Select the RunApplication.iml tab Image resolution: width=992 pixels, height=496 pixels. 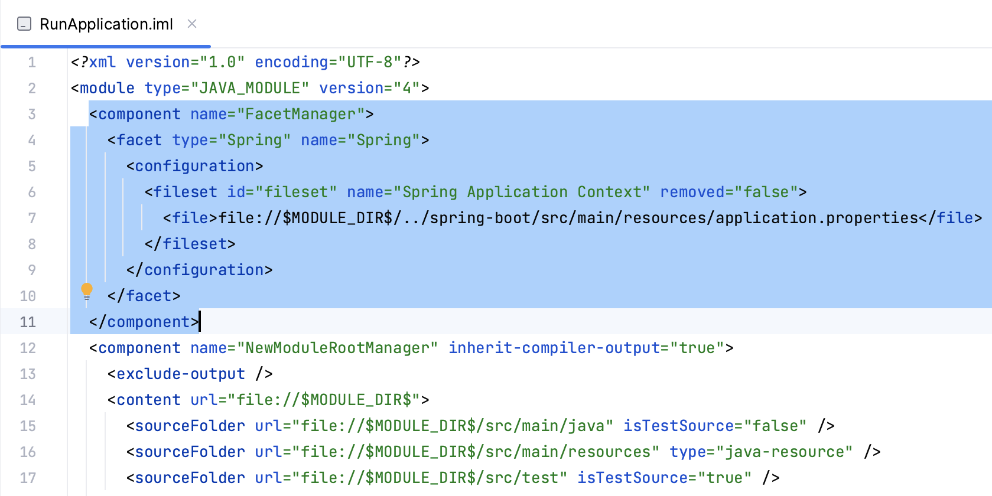tap(105, 24)
